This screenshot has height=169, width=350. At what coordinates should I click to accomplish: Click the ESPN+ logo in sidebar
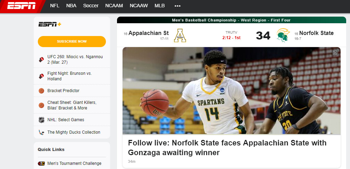point(50,24)
